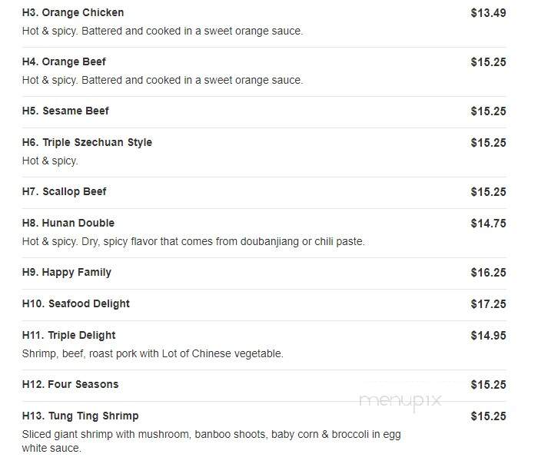Screen dimensions: 538x464
Task: Click the $16.25 Happy Family price
Action: click(x=488, y=273)
